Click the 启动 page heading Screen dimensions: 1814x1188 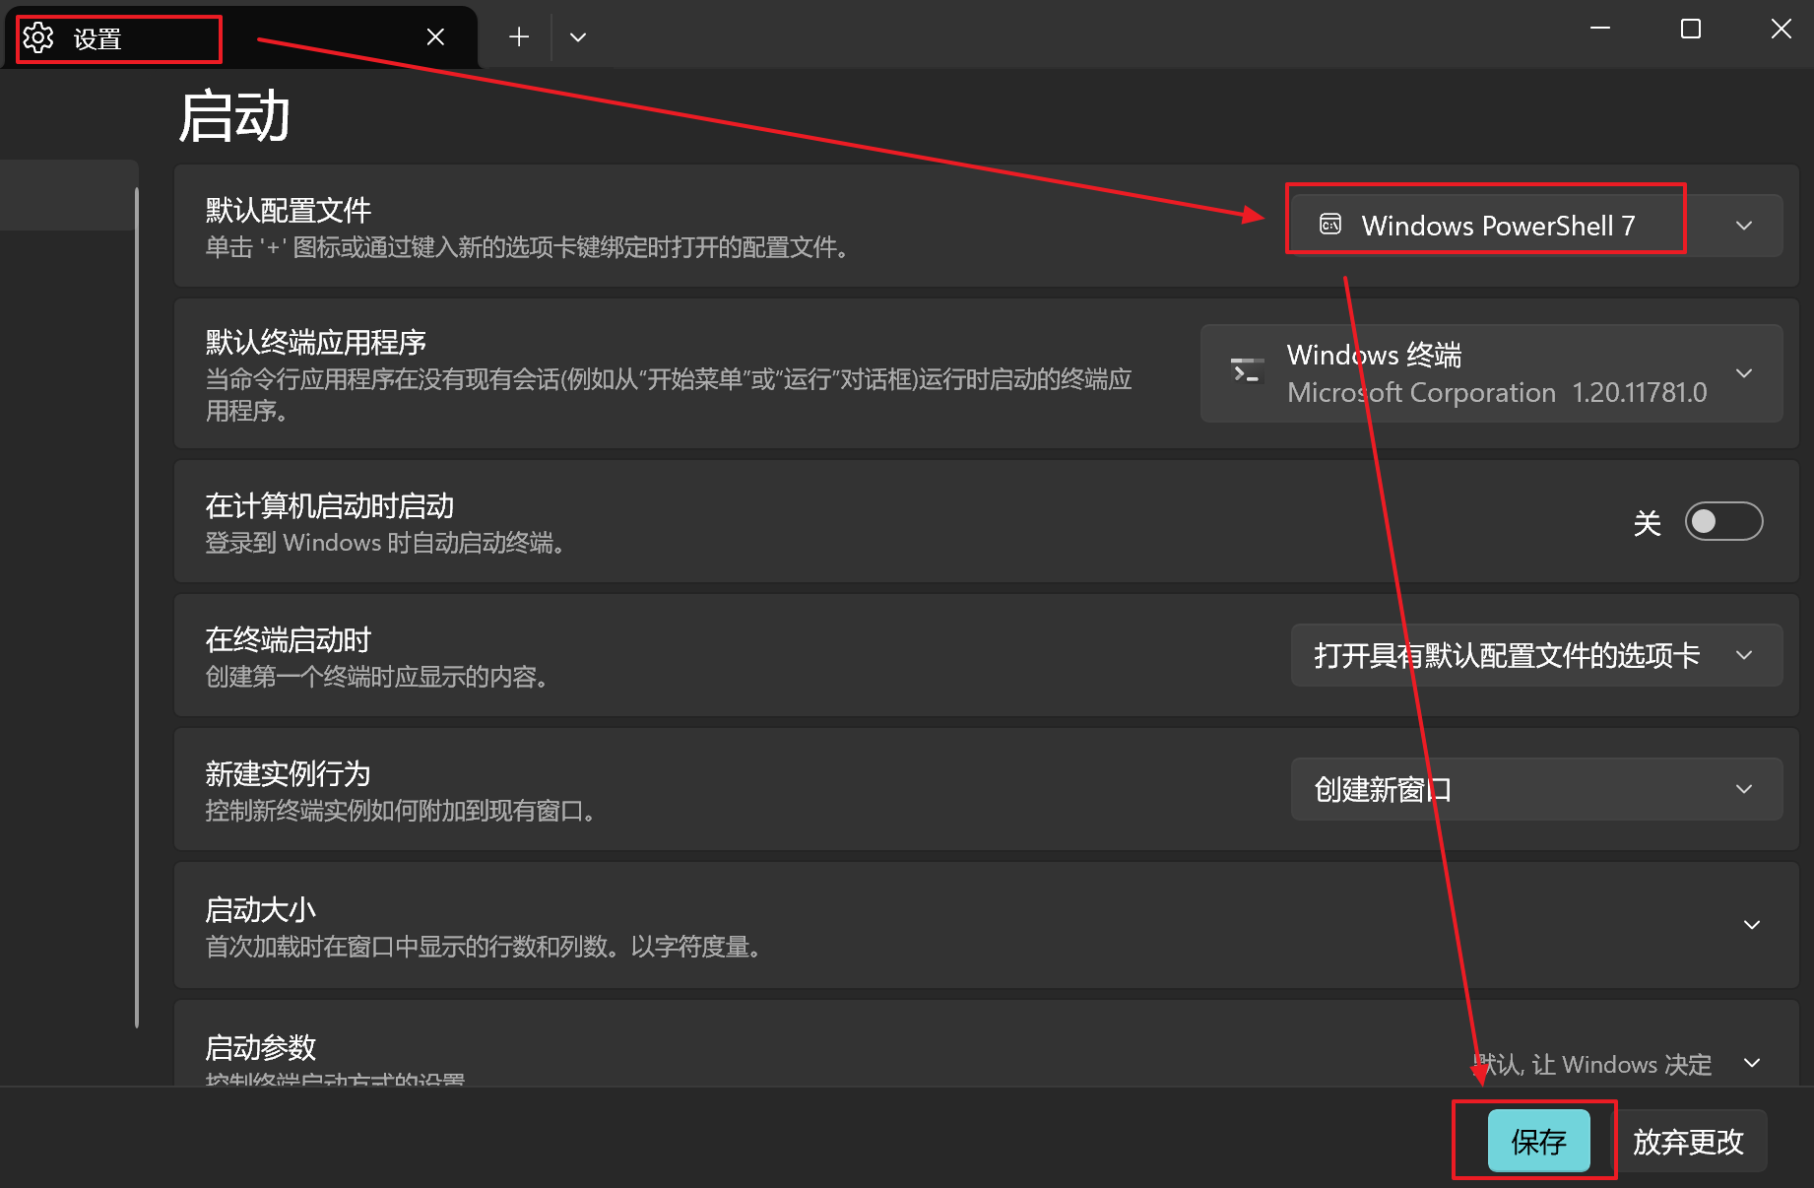234,116
